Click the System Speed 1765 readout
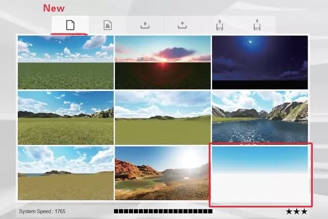The width and height of the screenshot is (328, 219). [x=42, y=211]
